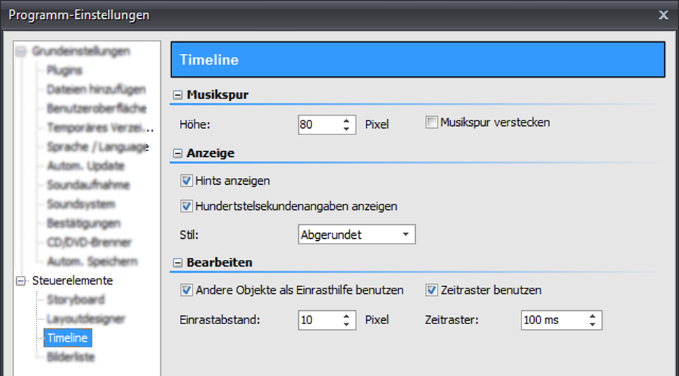This screenshot has width=679, height=376.
Task: Open Plugins settings page
Action: click(x=64, y=70)
